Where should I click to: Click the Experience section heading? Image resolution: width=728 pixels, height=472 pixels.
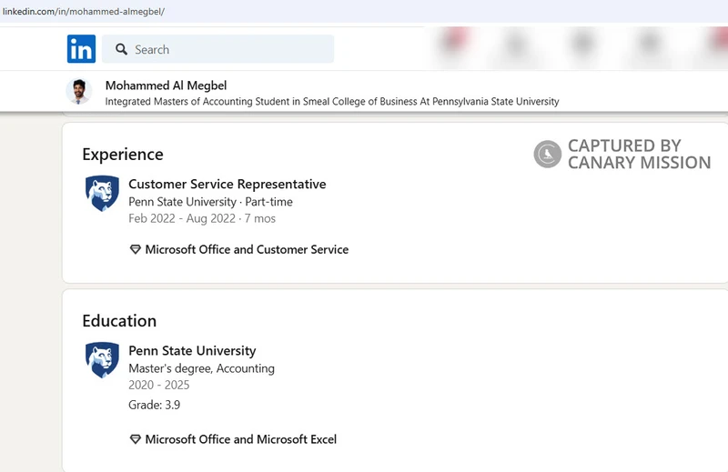click(123, 154)
